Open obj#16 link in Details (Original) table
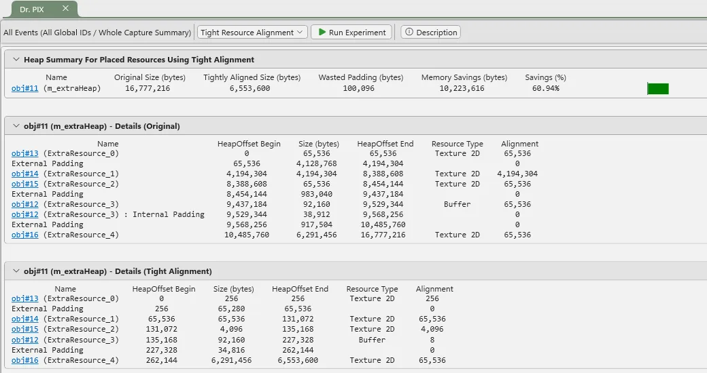Screen dimensions: 707x373 point(25,235)
